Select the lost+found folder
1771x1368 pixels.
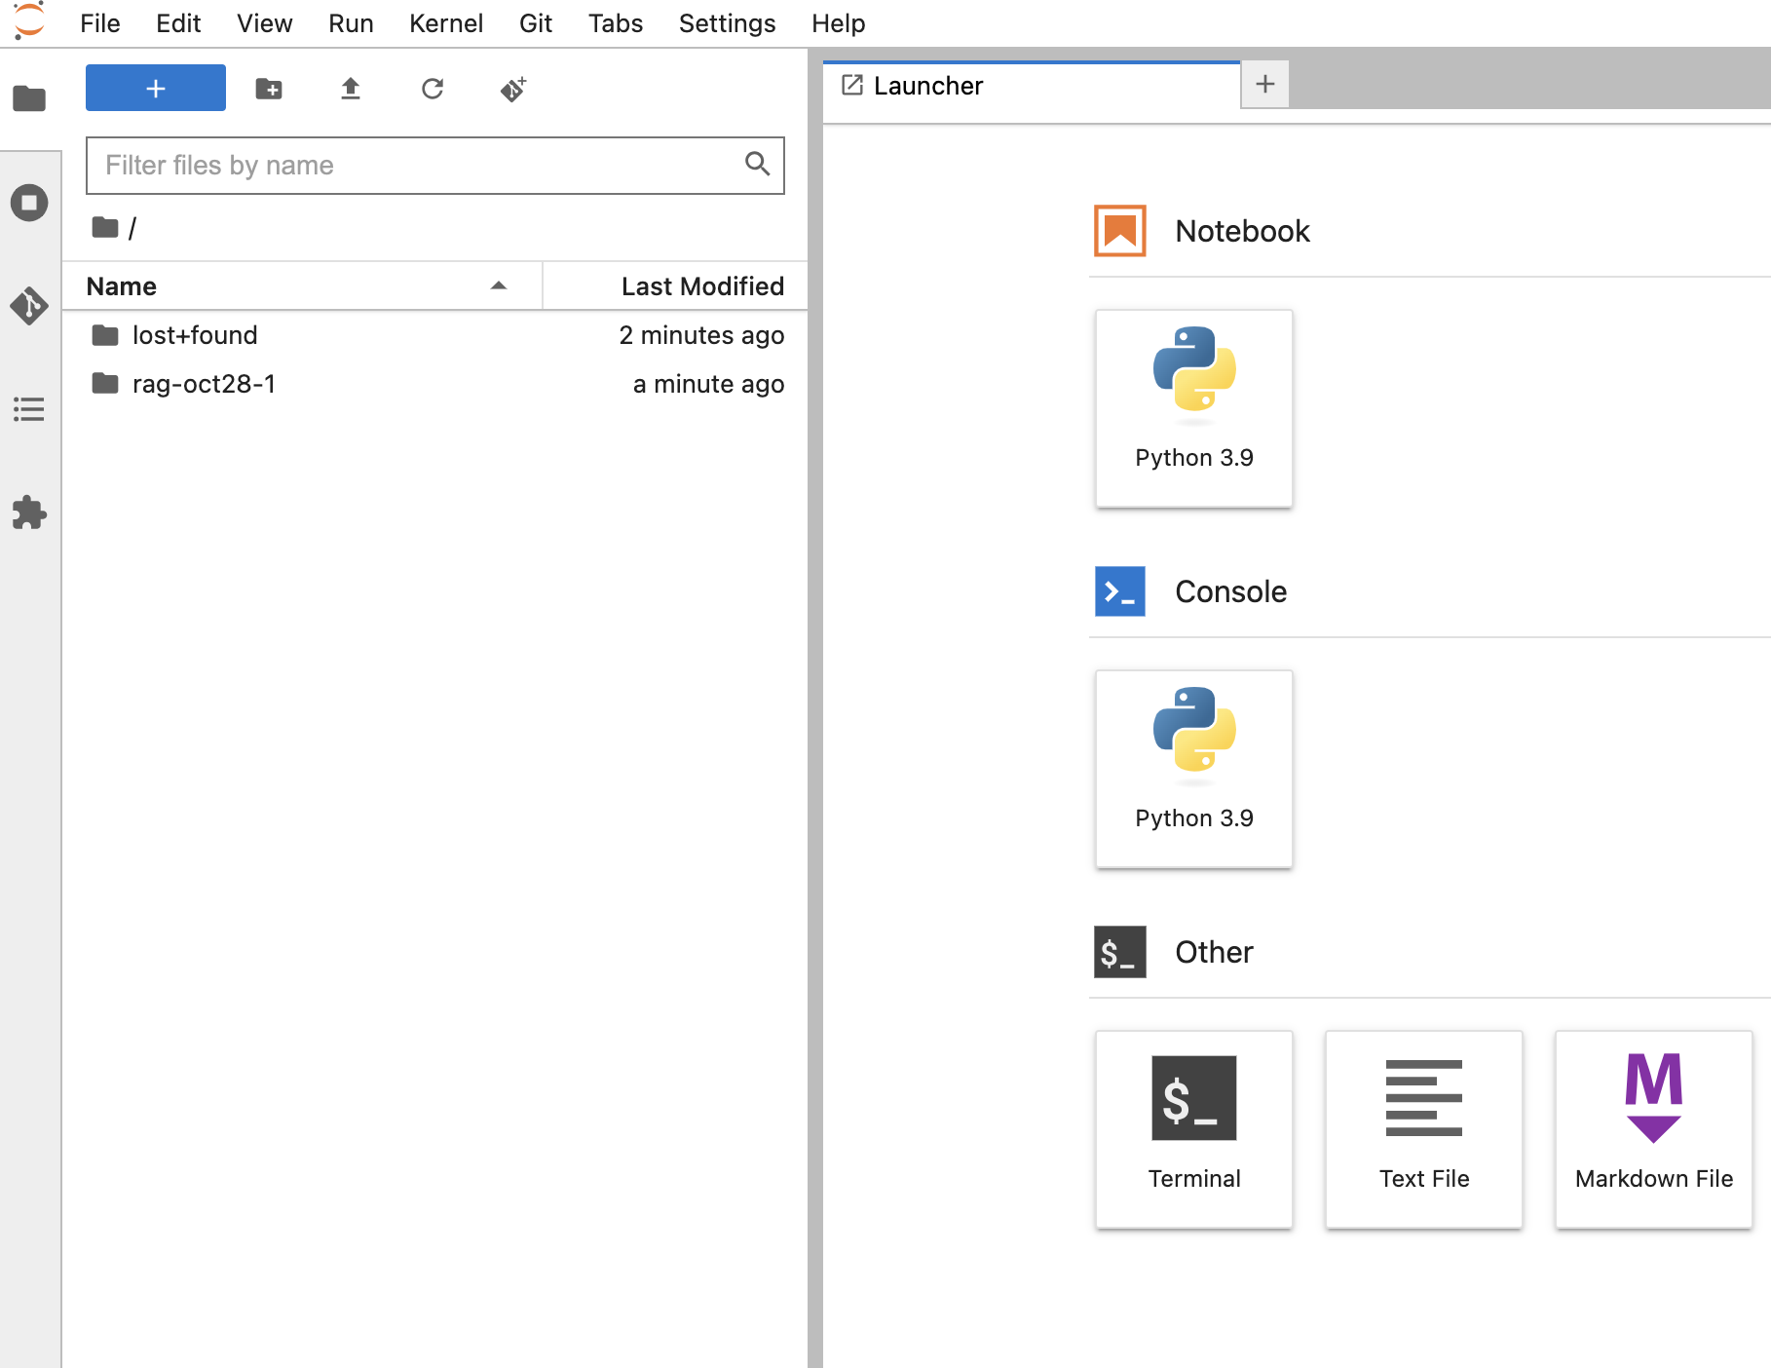click(x=434, y=335)
